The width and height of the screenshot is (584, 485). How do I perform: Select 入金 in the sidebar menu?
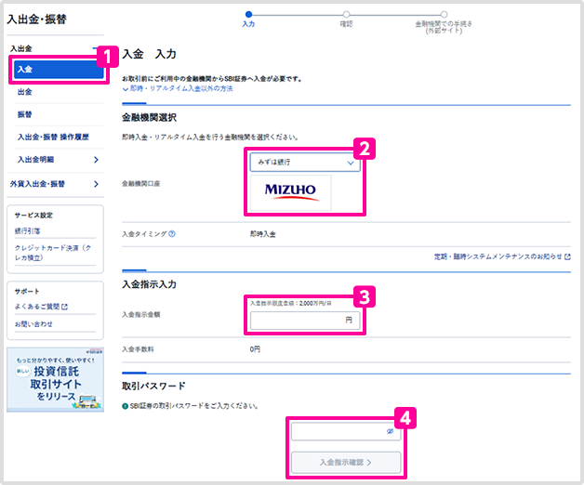pos(59,70)
